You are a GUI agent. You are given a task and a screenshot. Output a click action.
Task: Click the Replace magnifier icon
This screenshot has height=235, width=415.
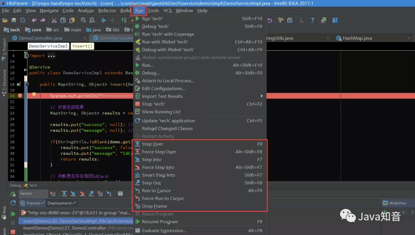tap(92, 20)
